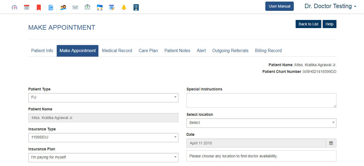This screenshot has height=166, width=364.
Task: Click the ID card icon in the toolbar
Action: (136, 7)
